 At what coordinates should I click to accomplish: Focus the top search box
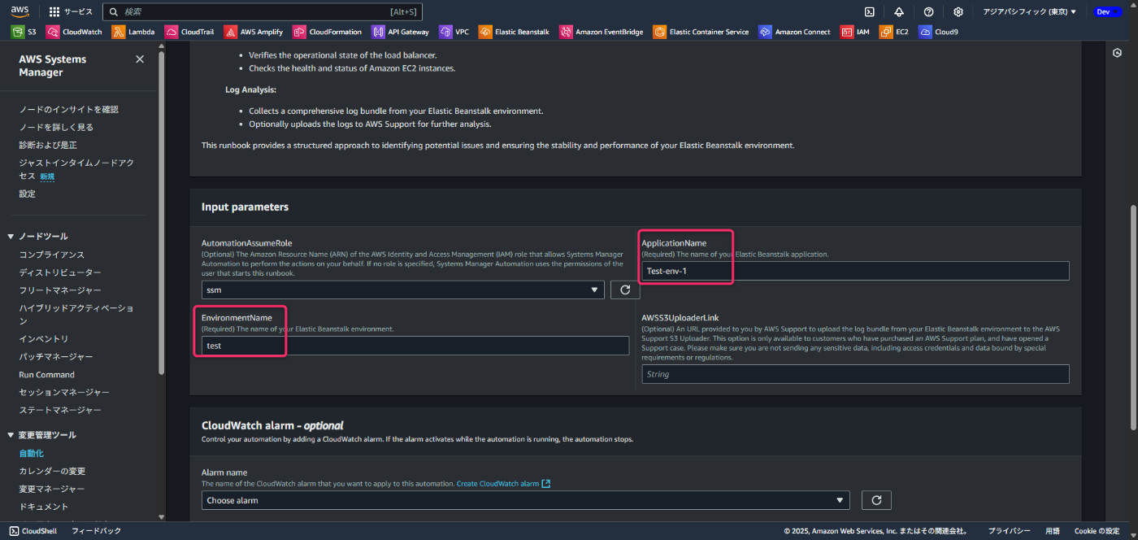click(263, 12)
